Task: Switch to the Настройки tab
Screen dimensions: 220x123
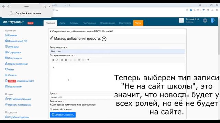Action: pyautogui.click(x=125, y=23)
